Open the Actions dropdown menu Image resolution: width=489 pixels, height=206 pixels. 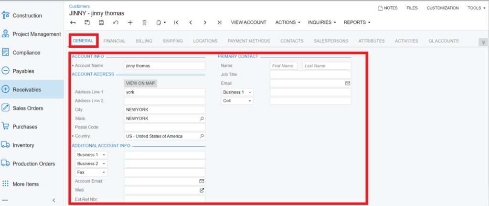(x=288, y=22)
